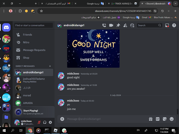Open Discord home direct messages
The width and height of the screenshot is (179, 134).
(6, 28)
